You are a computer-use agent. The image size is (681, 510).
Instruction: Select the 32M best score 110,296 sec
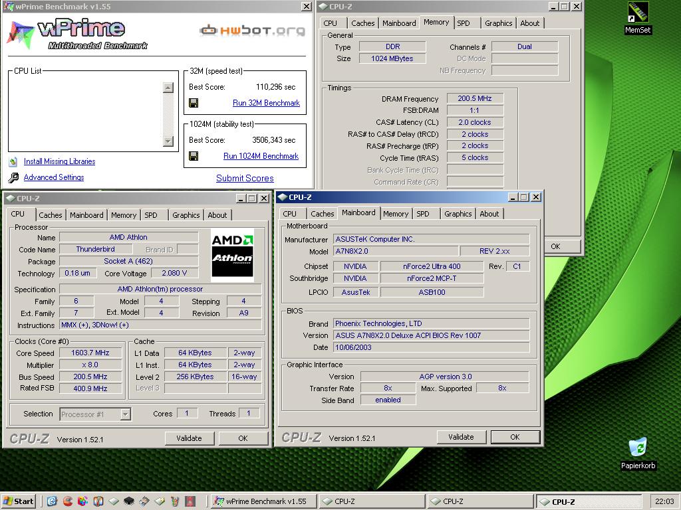(276, 87)
